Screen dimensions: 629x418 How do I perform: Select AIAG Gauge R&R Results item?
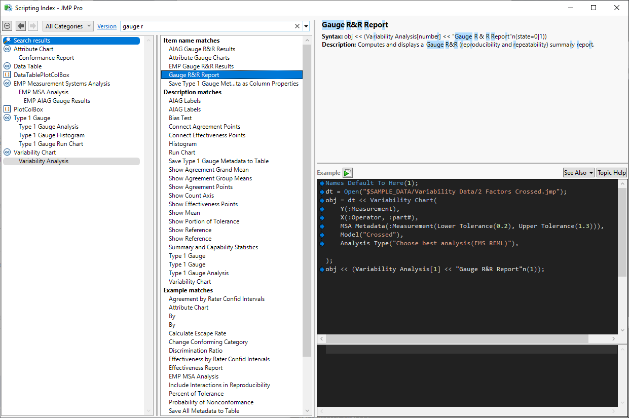[202, 49]
